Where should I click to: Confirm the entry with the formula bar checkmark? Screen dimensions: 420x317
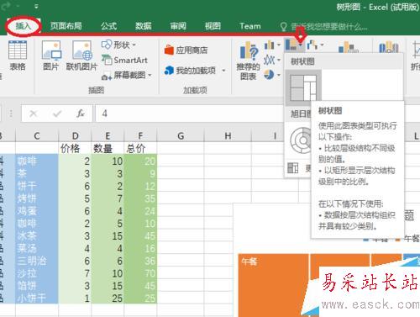pyautogui.click(x=57, y=114)
